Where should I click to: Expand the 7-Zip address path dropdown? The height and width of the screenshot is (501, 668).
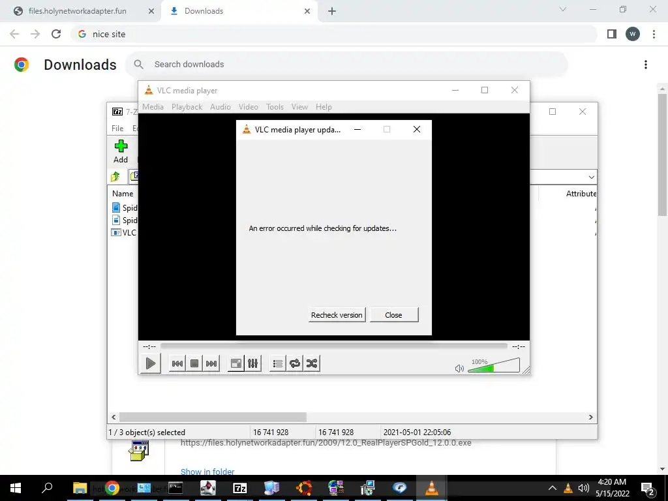(591, 177)
